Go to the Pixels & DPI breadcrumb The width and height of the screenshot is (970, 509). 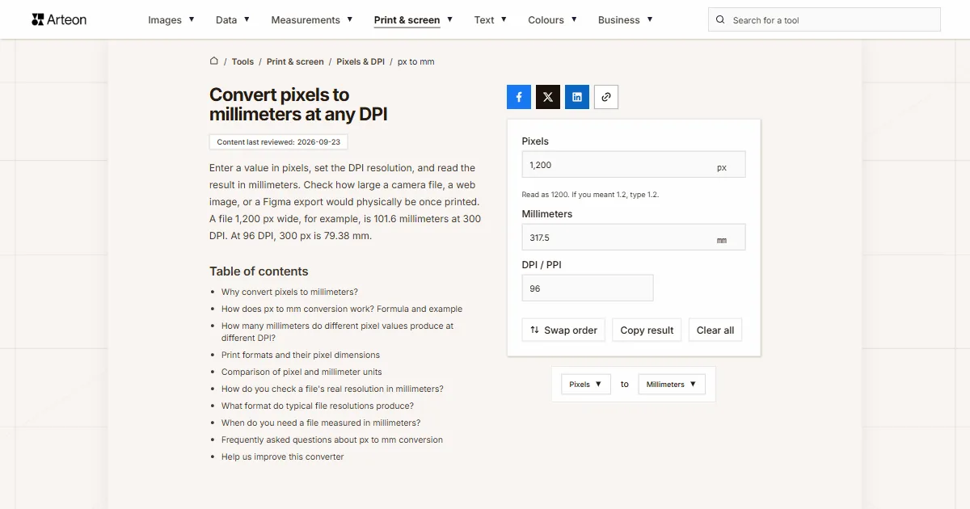361,61
